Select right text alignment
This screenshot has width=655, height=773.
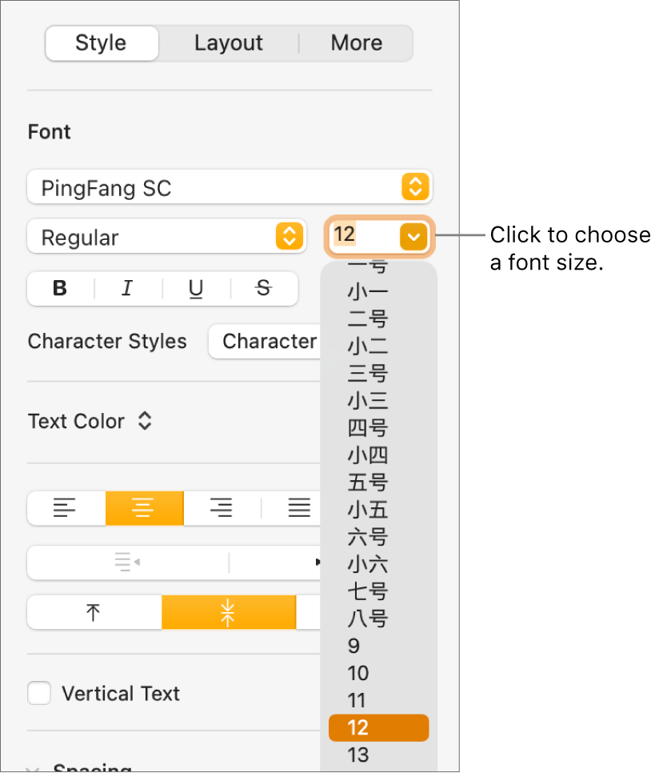[x=221, y=508]
